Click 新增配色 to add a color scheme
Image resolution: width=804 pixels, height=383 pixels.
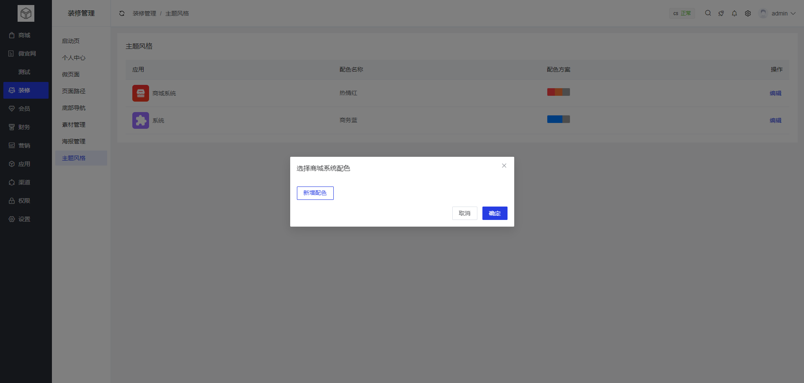(315, 193)
